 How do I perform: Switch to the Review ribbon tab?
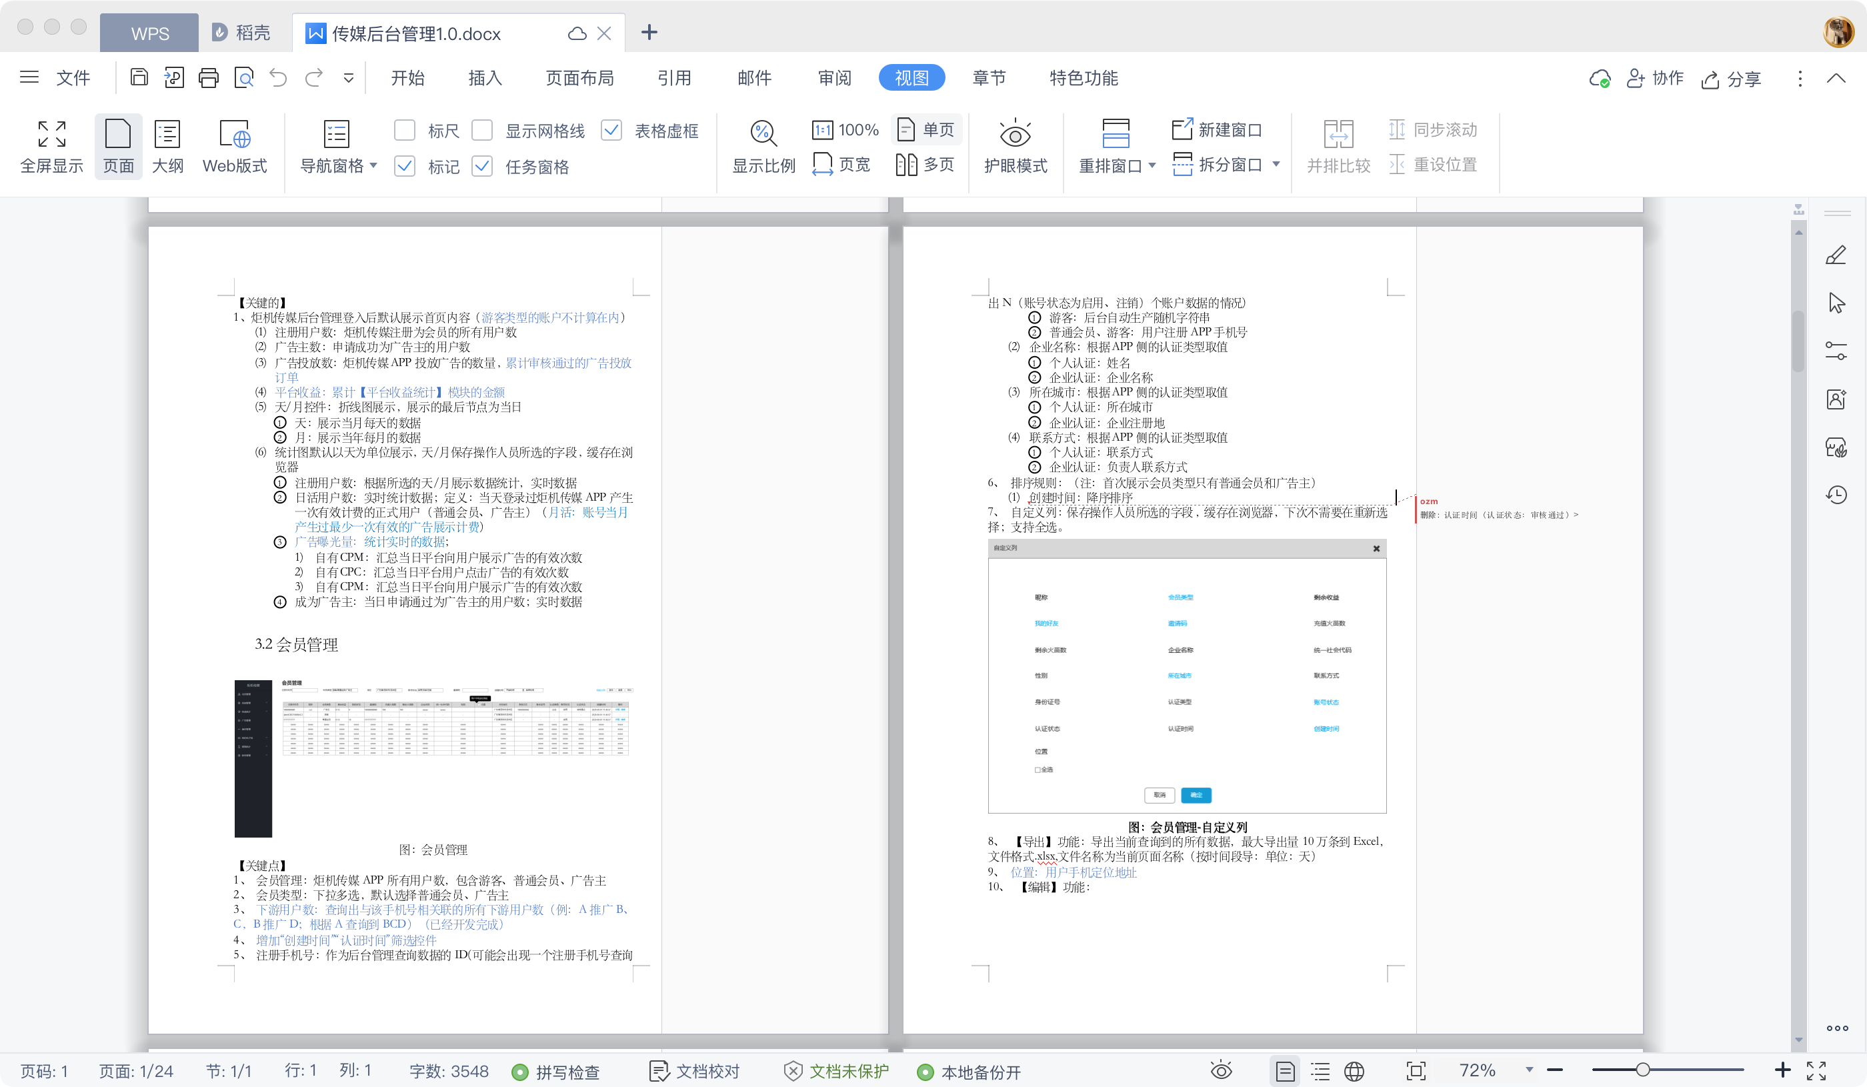(x=835, y=78)
